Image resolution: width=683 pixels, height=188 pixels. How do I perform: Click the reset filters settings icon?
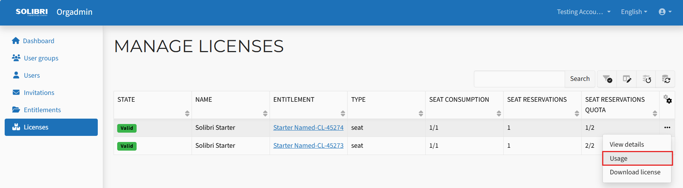click(646, 79)
